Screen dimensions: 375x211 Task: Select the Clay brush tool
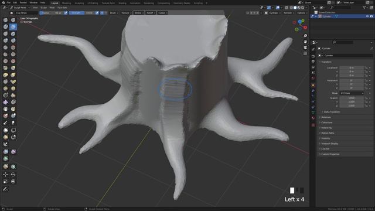5,27
